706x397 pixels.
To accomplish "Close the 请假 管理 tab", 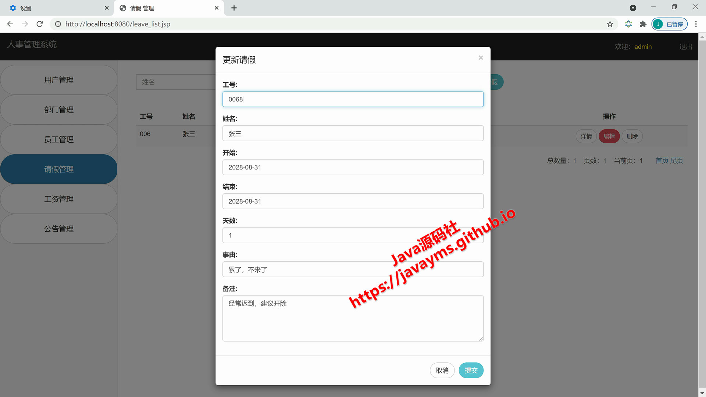I will click(x=217, y=8).
